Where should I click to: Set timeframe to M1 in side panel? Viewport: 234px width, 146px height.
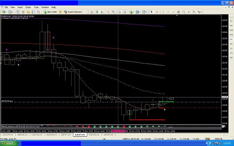[x=231, y=21]
